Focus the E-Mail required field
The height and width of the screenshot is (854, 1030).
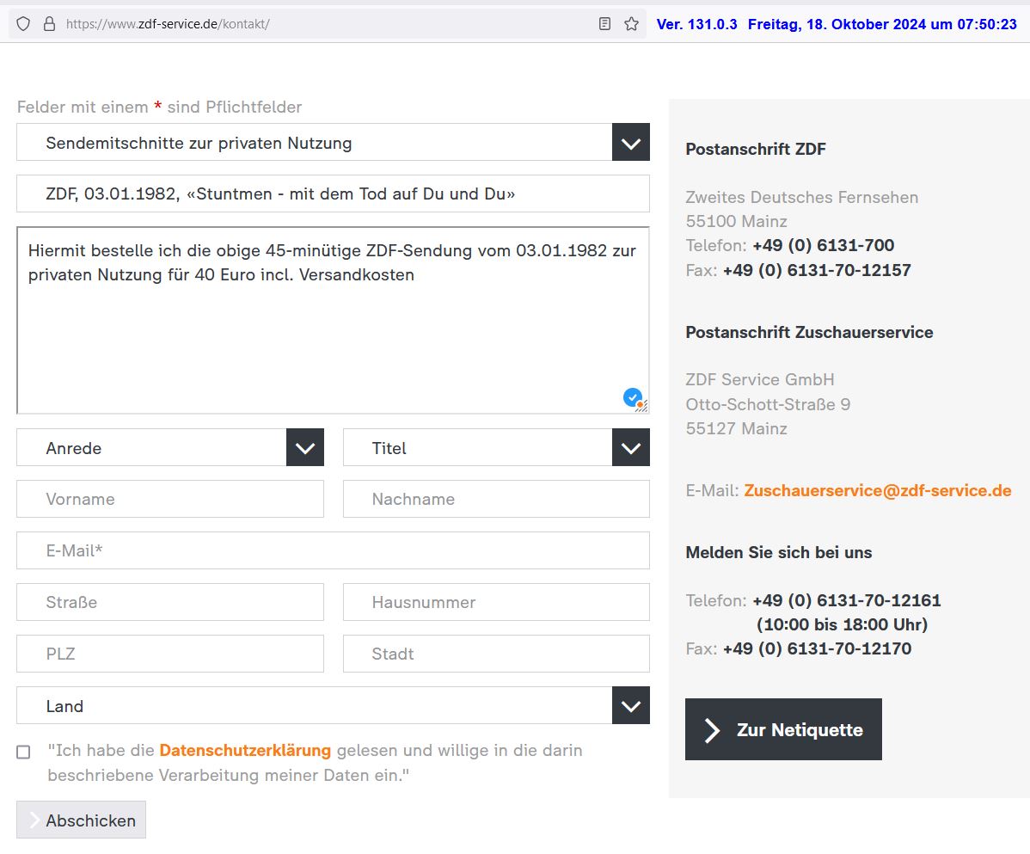pyautogui.click(x=333, y=551)
